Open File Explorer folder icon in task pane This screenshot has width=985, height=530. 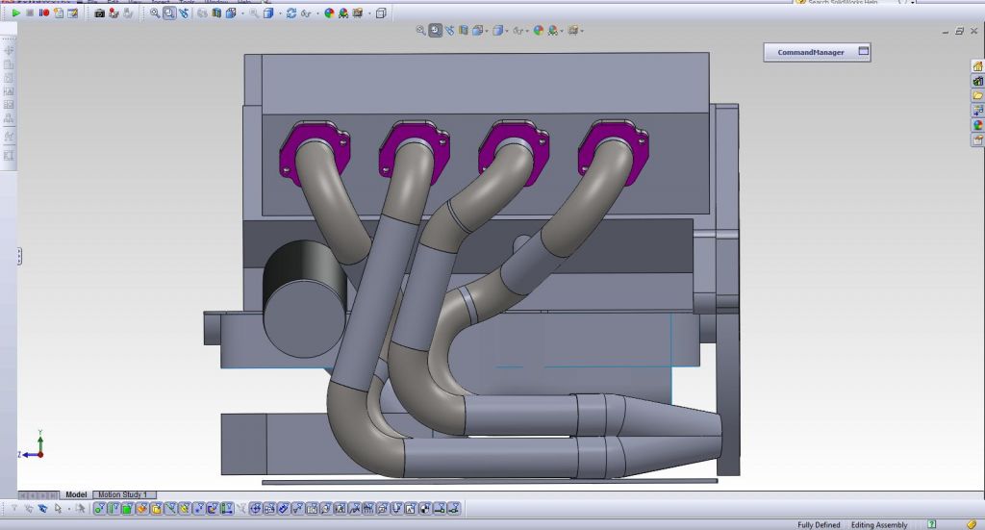point(977,95)
